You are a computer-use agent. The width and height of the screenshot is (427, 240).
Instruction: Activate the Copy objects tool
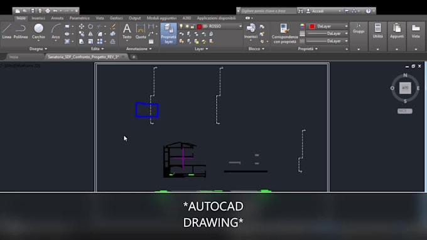(81, 34)
